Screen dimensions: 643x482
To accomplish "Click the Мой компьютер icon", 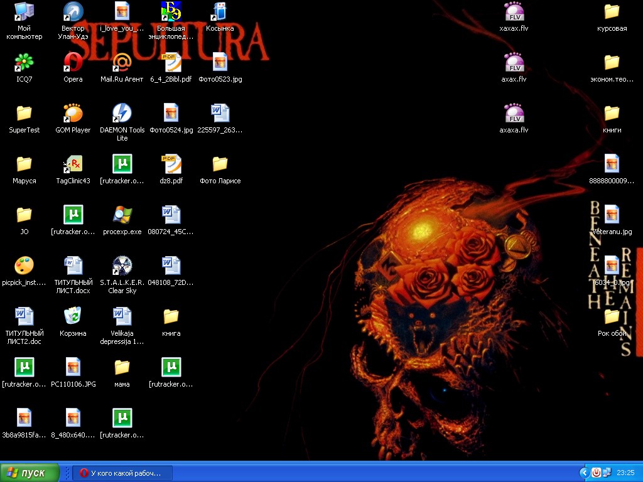I will point(24,11).
